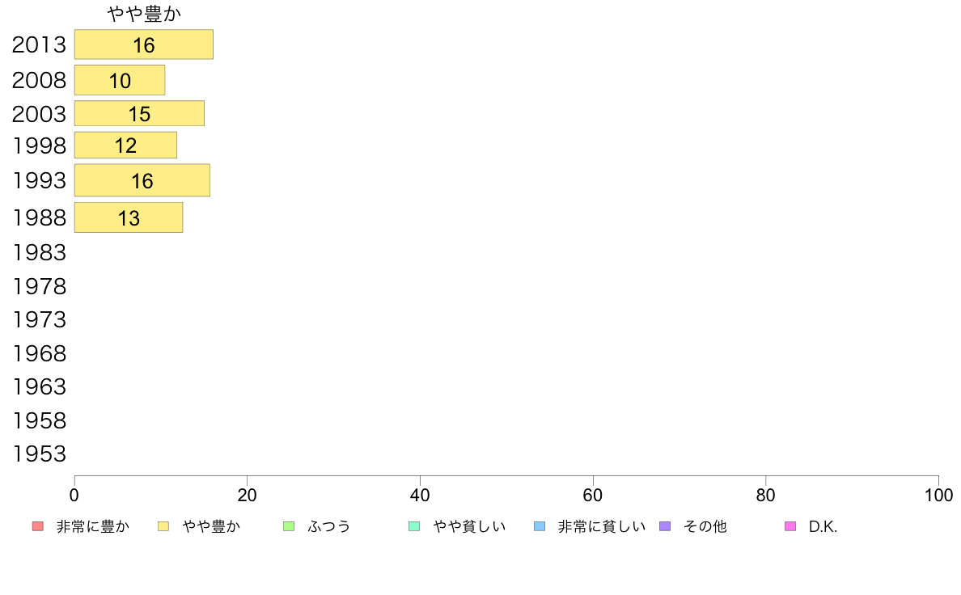Viewport: 961px width, 595px height.
Task: Toggle the やや貧しい legend label
Action: point(469,527)
